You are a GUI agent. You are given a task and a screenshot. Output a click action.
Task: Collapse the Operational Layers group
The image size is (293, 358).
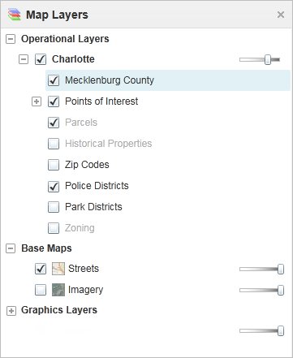pos(11,39)
